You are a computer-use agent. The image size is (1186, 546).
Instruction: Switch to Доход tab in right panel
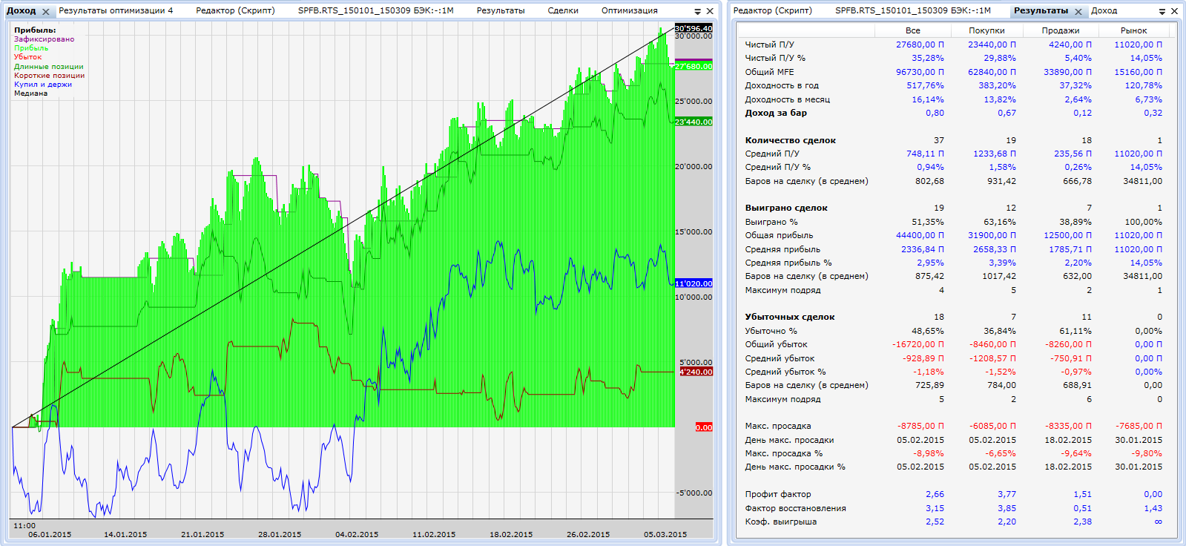tap(1104, 10)
